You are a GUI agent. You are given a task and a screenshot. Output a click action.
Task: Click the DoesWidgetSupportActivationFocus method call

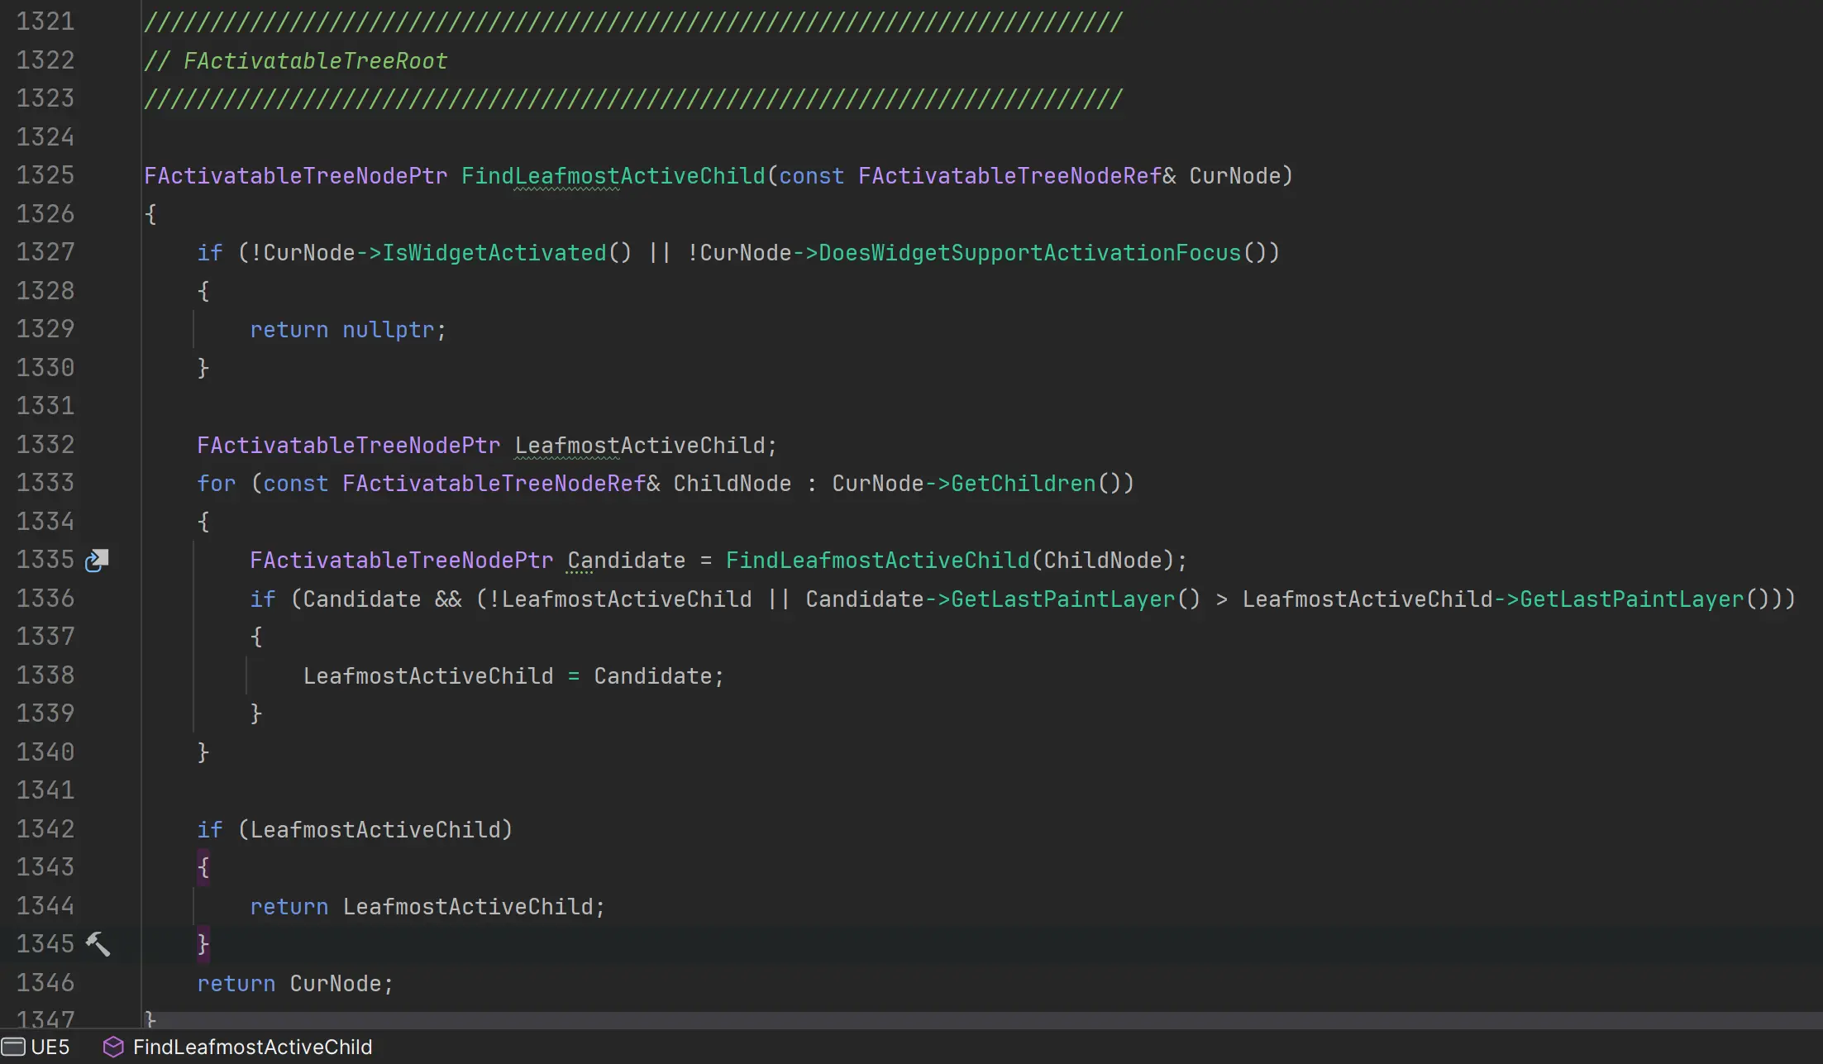[x=1029, y=253]
